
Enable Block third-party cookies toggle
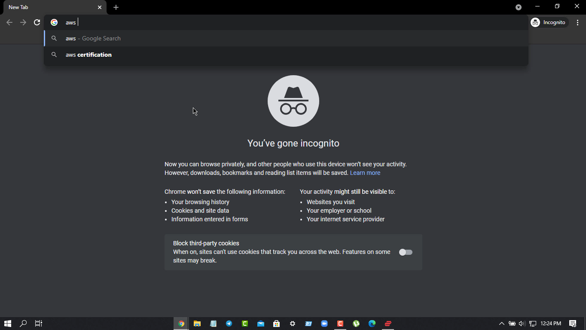pos(406,252)
